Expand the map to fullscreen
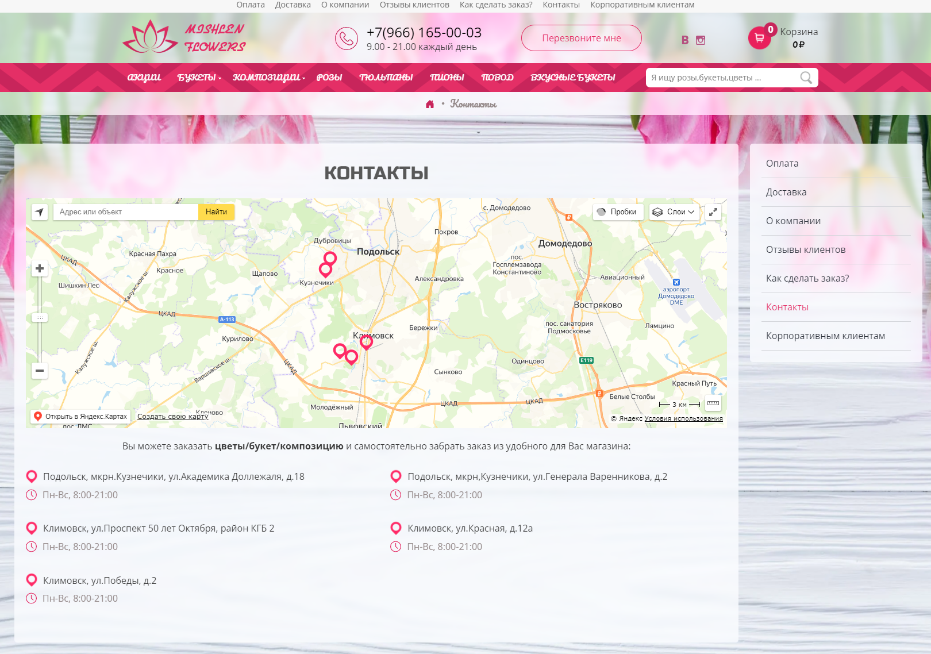 click(713, 212)
